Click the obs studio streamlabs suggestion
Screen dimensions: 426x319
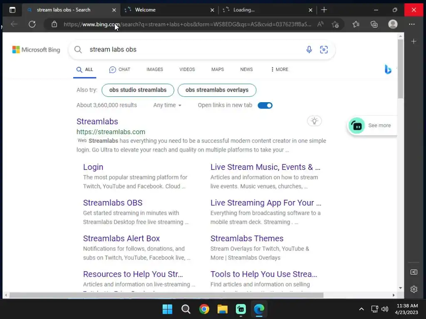(138, 90)
